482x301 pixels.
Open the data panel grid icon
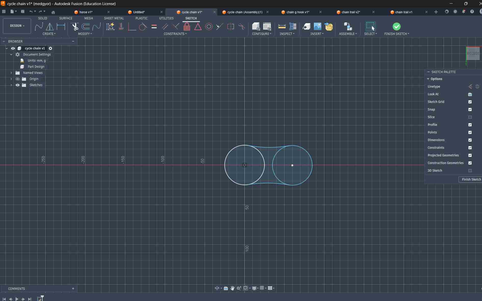point(4,11)
